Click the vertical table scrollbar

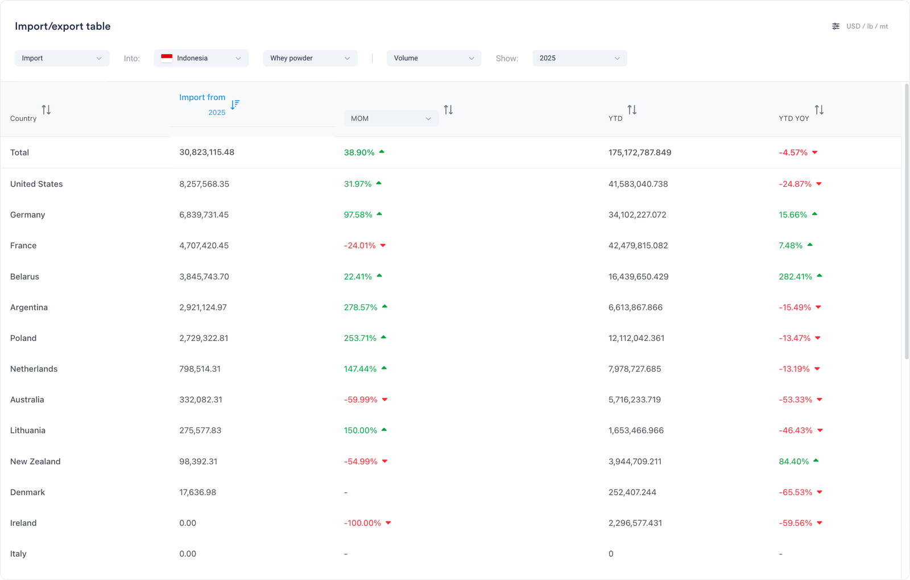[x=907, y=222]
